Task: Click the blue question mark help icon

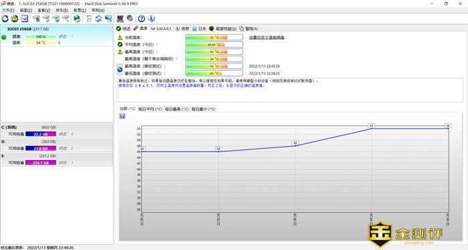Action: (142, 19)
